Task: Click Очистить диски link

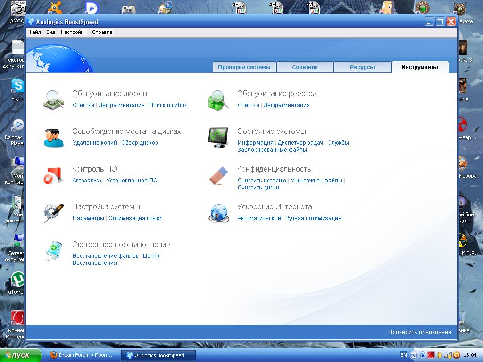Action: point(258,188)
